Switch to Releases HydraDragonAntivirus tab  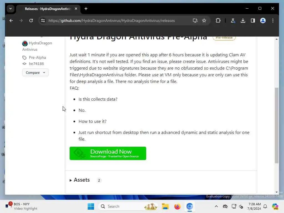tap(48, 9)
